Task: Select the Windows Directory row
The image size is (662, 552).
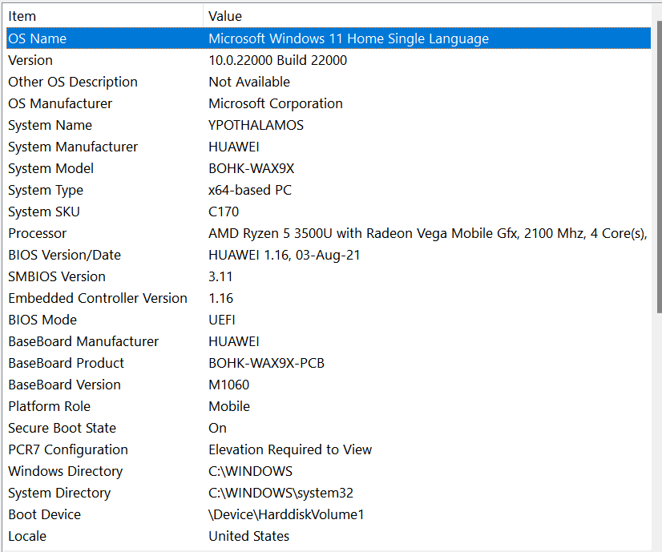Action: pos(329,471)
